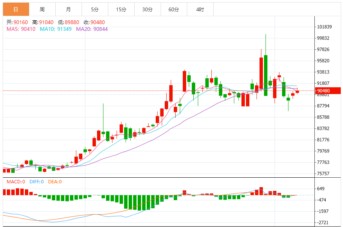The width and height of the screenshot is (343, 227).
Task: Click the DIFF:0 indicator label
Action: click(x=37, y=181)
